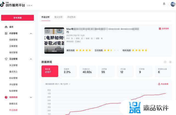The height and width of the screenshot is (115, 176).
Task: Select the 播放量 4187 card
Action: pyautogui.click(x=50, y=71)
